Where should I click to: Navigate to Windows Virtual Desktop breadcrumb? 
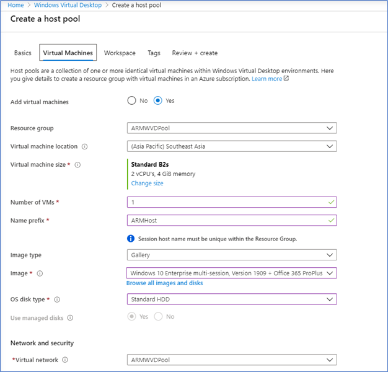[68, 5]
